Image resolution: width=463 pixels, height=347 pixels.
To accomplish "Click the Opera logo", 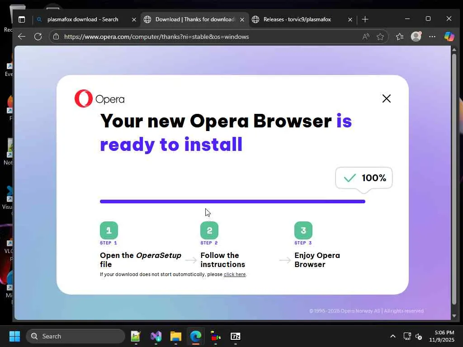I will click(x=99, y=98).
